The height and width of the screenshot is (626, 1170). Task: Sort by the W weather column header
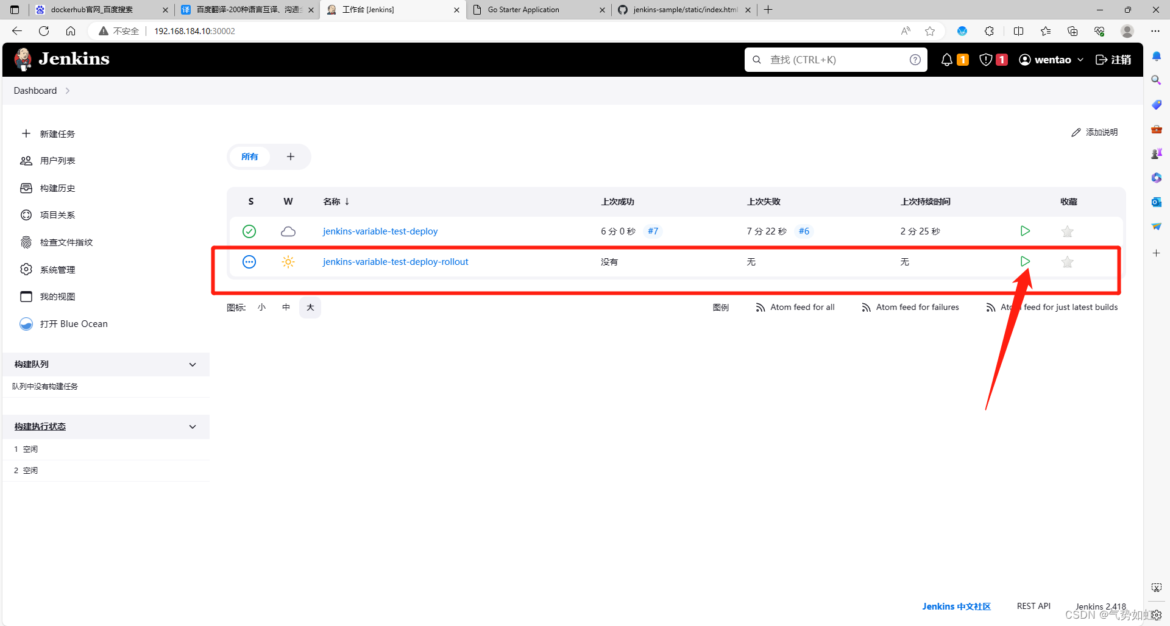[288, 202]
